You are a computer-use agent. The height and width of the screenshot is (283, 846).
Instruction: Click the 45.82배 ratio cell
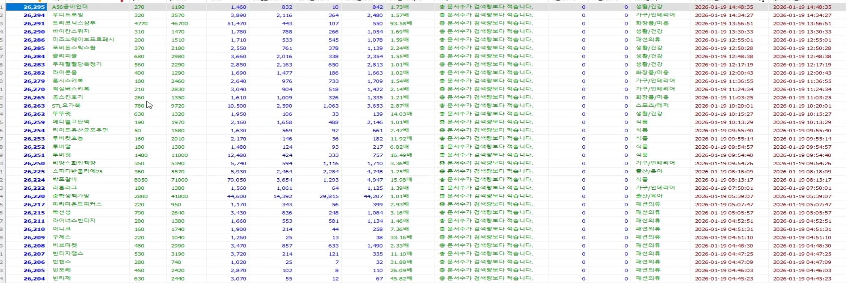coord(401,278)
